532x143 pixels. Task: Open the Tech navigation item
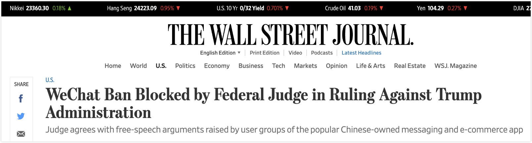tap(278, 66)
